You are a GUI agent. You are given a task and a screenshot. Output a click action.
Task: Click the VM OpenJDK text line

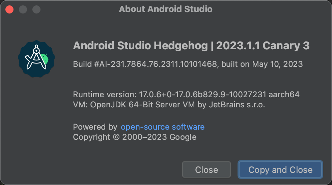(x=169, y=105)
